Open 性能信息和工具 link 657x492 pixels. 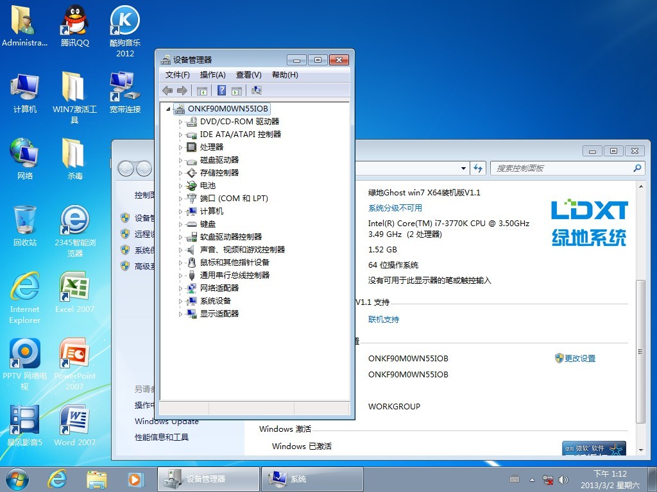coord(161,437)
